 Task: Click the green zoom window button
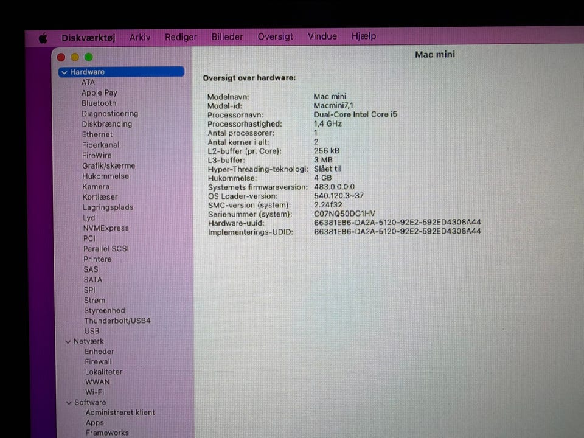89,57
